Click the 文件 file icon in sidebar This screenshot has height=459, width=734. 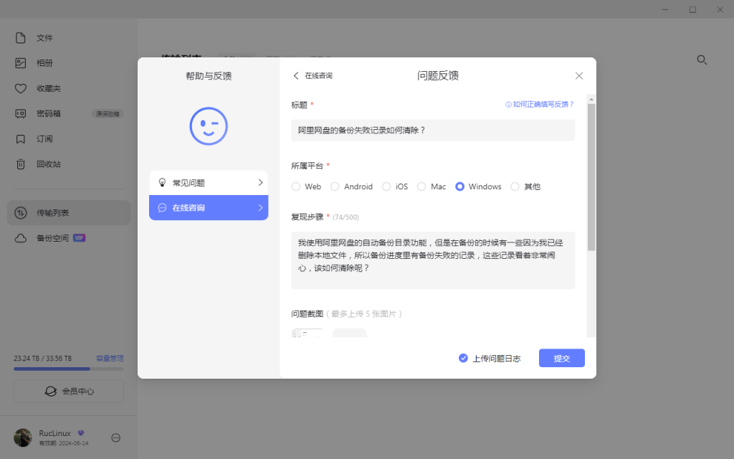21,38
